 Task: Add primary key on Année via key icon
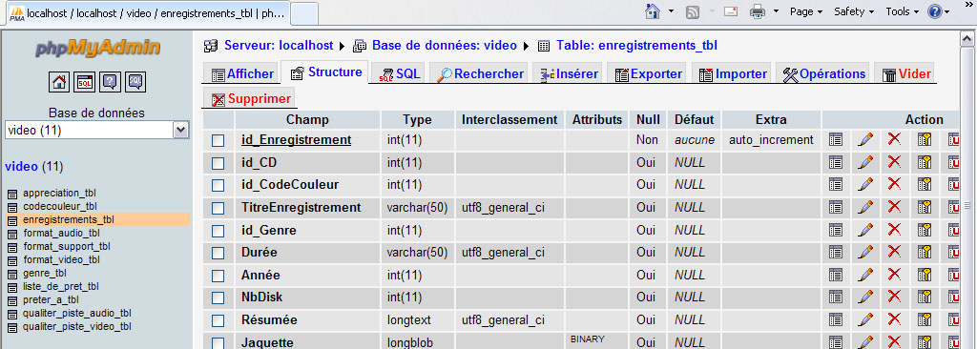924,275
